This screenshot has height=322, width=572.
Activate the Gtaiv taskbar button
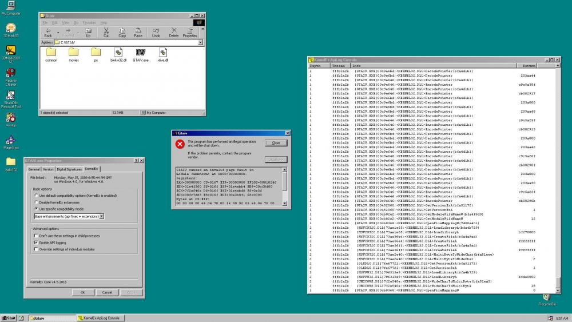pyautogui.click(x=52, y=318)
